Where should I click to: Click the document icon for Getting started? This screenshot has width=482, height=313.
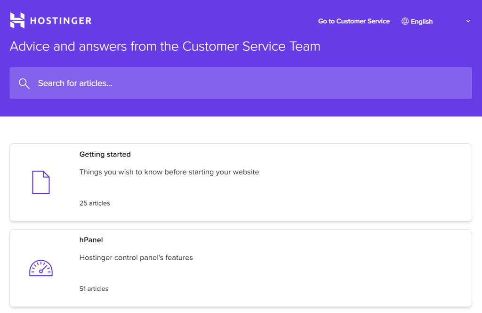tap(41, 182)
